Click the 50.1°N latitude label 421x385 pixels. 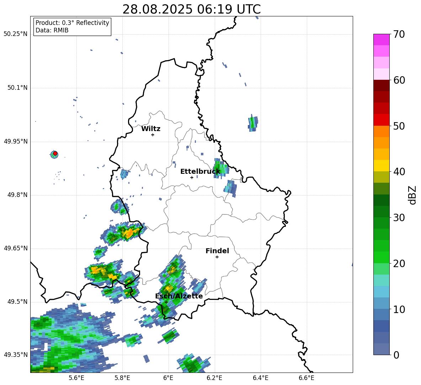[x=17, y=88]
